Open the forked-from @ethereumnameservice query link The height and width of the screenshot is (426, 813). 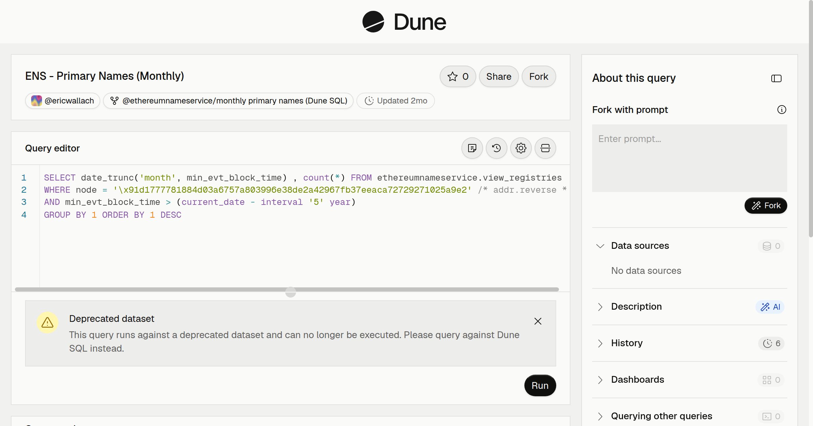point(228,101)
